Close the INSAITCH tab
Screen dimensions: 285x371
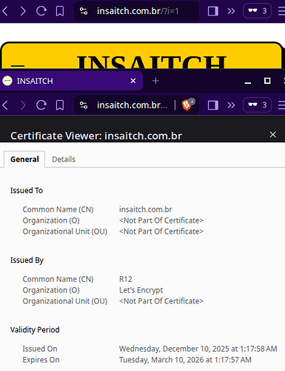click(133, 81)
